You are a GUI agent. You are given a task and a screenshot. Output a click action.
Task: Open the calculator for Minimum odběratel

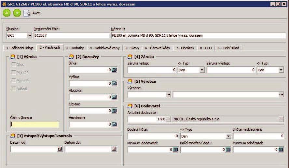[x=281, y=150]
